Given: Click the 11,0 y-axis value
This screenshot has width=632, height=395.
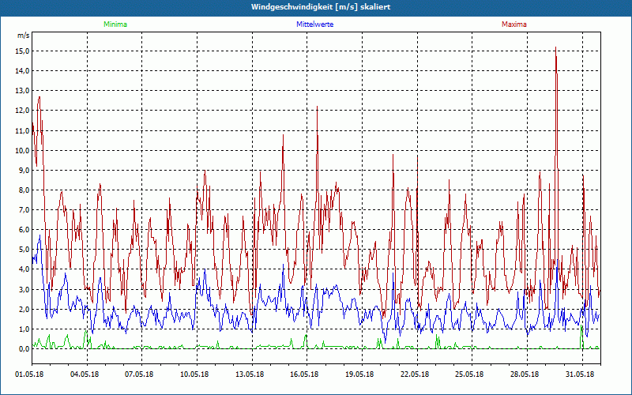Looking at the screenshot, I should click(x=23, y=130).
